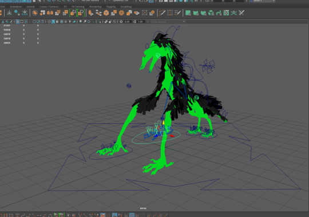Open the Symmetry Off dropdown on status line

coord(120,1)
